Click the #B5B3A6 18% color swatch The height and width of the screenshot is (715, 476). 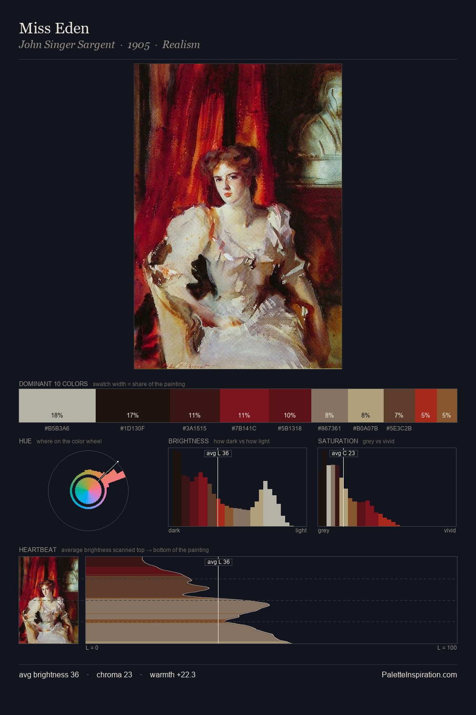pos(57,406)
